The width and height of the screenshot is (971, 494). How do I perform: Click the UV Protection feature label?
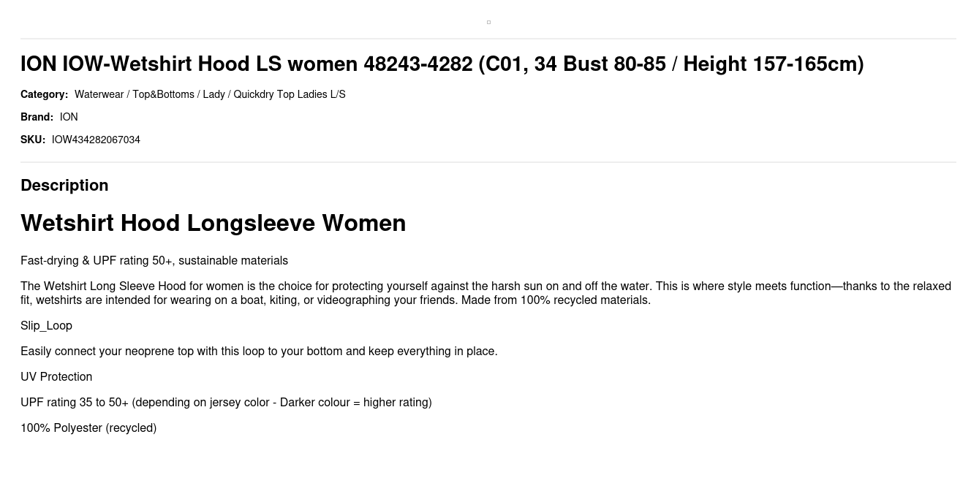point(56,377)
